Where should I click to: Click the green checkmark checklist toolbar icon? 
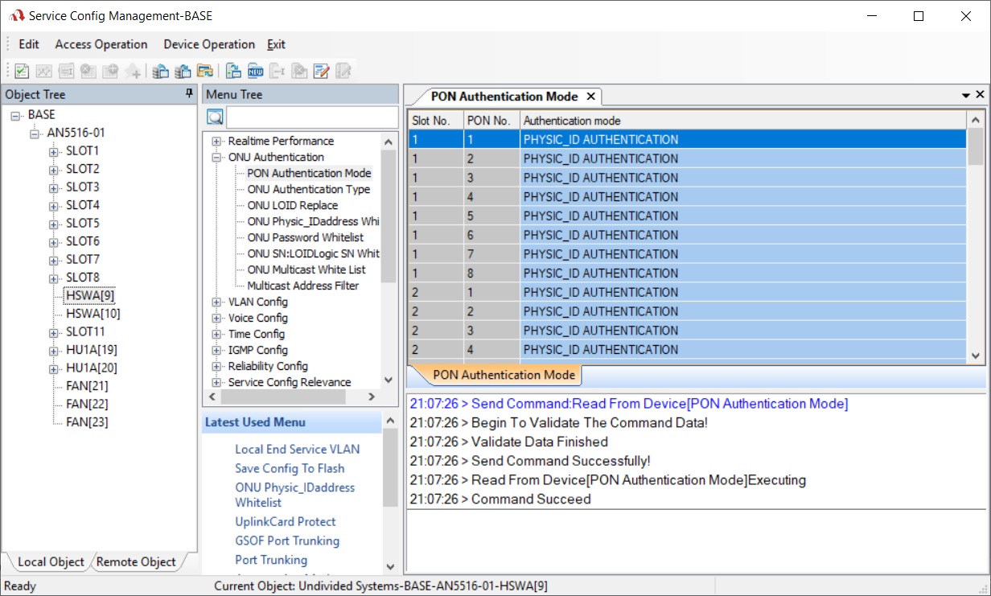pos(22,72)
